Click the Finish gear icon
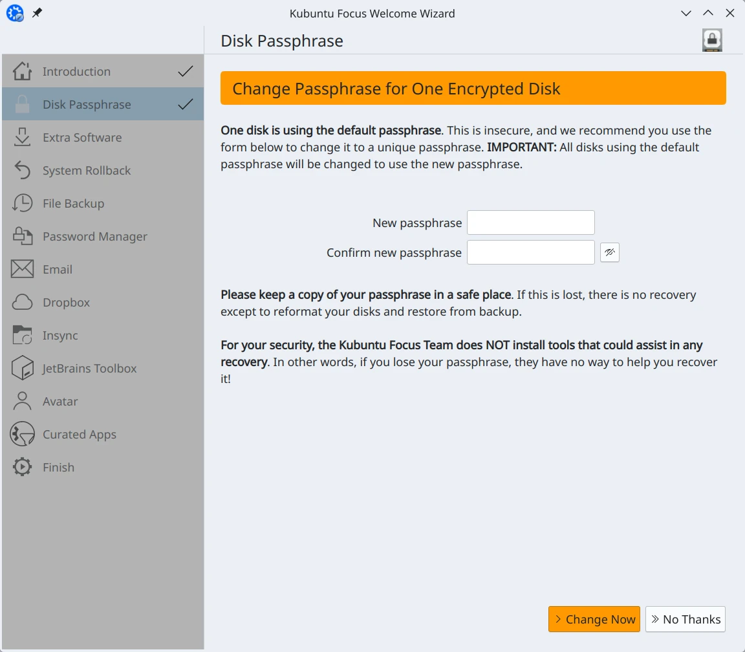 [22, 467]
